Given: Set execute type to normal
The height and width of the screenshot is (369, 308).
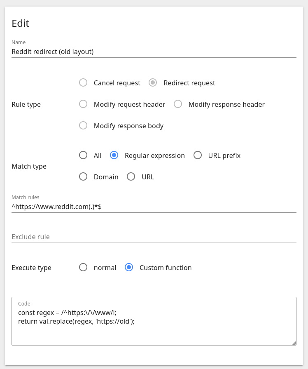Looking at the screenshot, I should [83, 268].
